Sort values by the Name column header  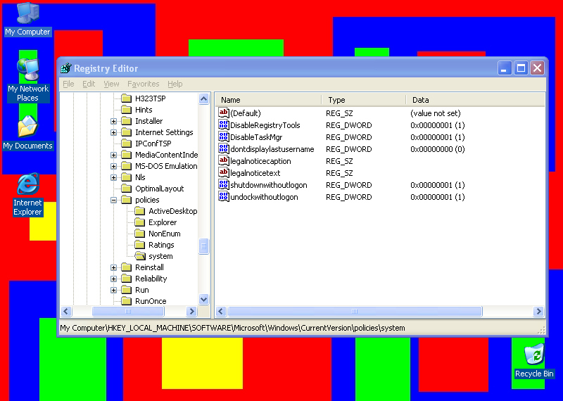268,100
